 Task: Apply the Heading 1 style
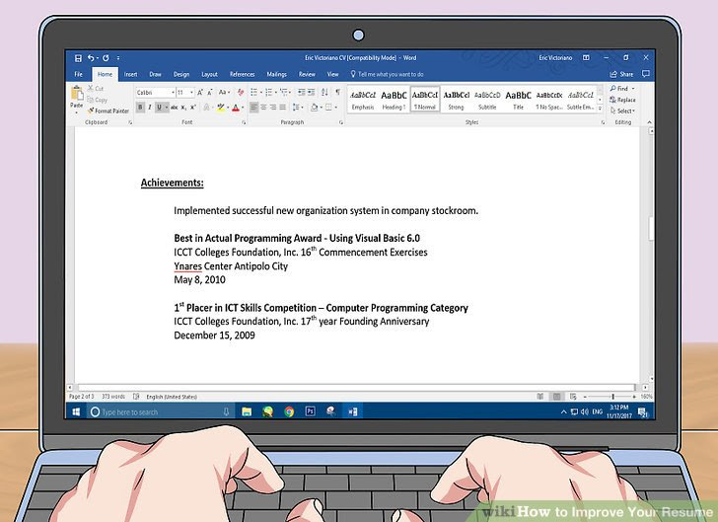(x=394, y=100)
